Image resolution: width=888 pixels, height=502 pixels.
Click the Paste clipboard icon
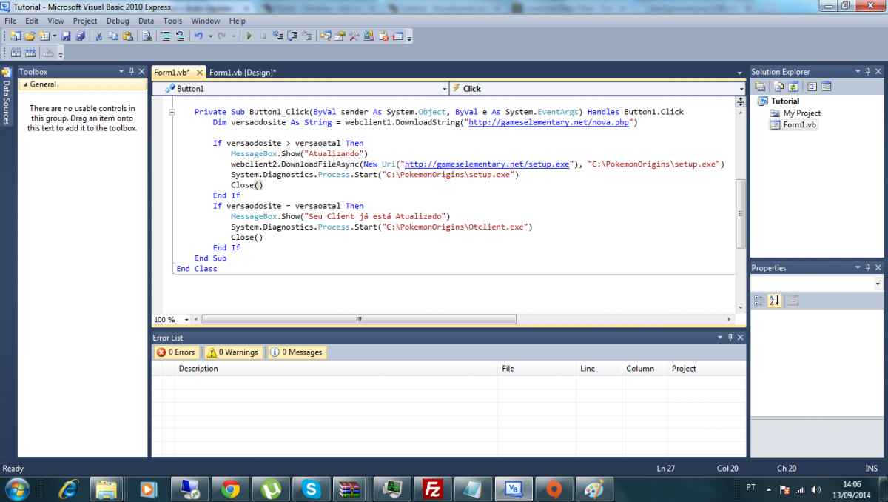(x=128, y=36)
